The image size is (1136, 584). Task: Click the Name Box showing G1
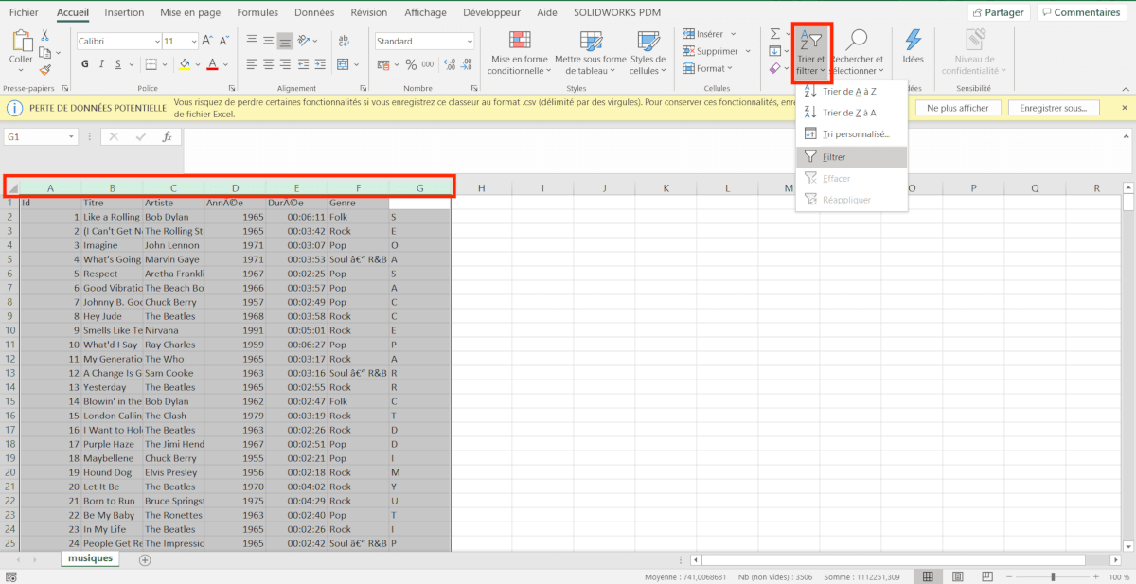point(41,136)
